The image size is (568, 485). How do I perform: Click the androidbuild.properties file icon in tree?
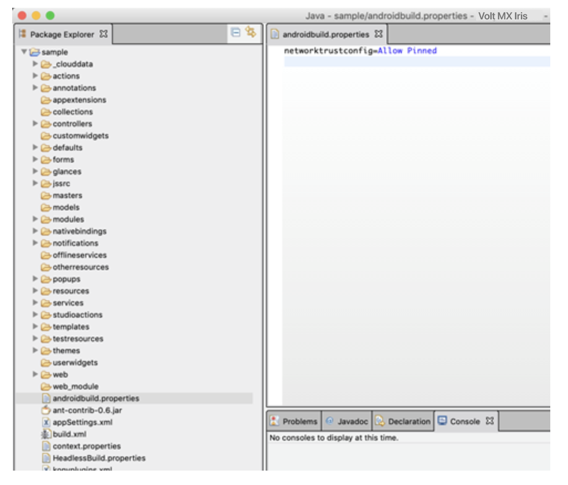(47, 399)
